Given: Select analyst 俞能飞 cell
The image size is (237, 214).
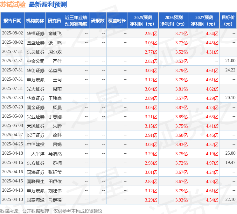Looking at the screenshot, I should coord(55,33).
